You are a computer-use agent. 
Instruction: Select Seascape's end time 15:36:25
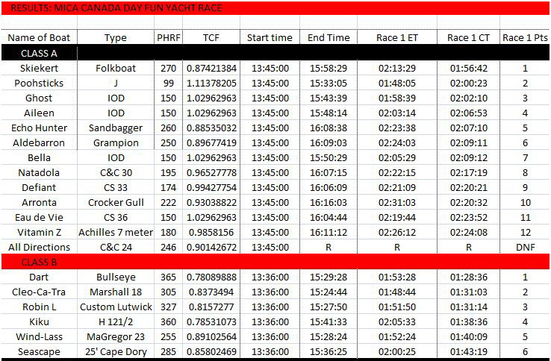click(329, 351)
